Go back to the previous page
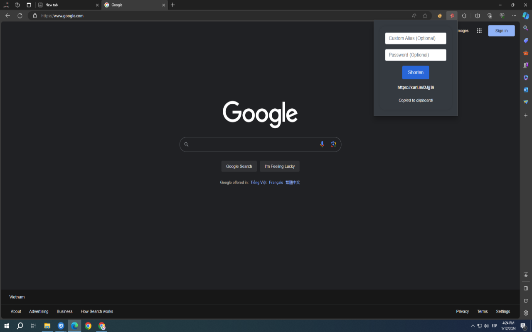The image size is (532, 332). tap(7, 16)
